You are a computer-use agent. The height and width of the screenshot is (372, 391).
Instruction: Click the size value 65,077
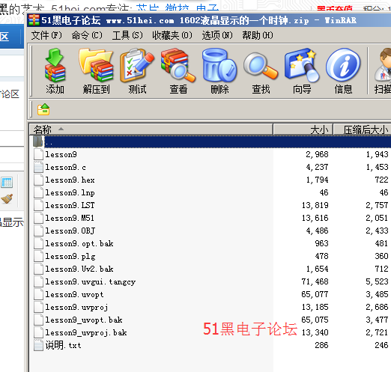[x=315, y=294]
